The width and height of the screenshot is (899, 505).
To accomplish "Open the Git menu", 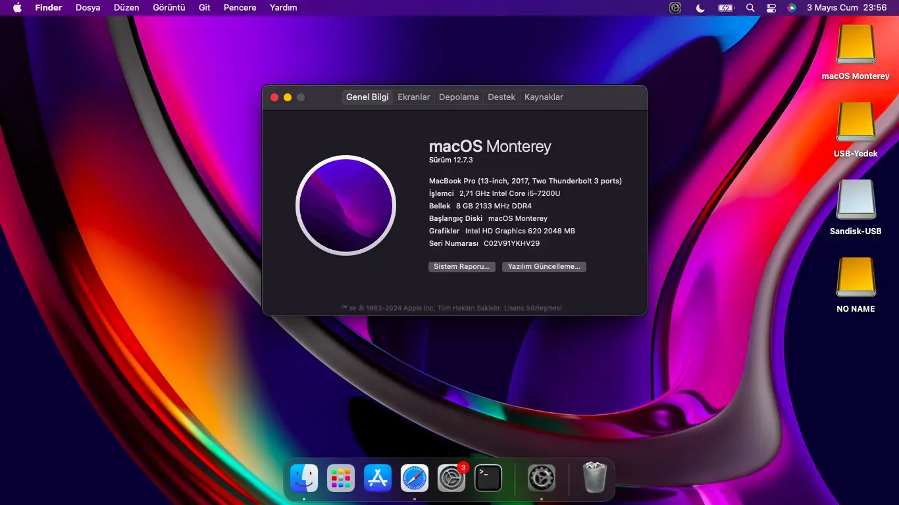I will point(205,8).
